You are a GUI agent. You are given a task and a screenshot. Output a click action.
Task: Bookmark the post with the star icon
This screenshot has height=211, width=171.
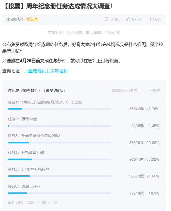pyautogui.click(x=152, y=19)
